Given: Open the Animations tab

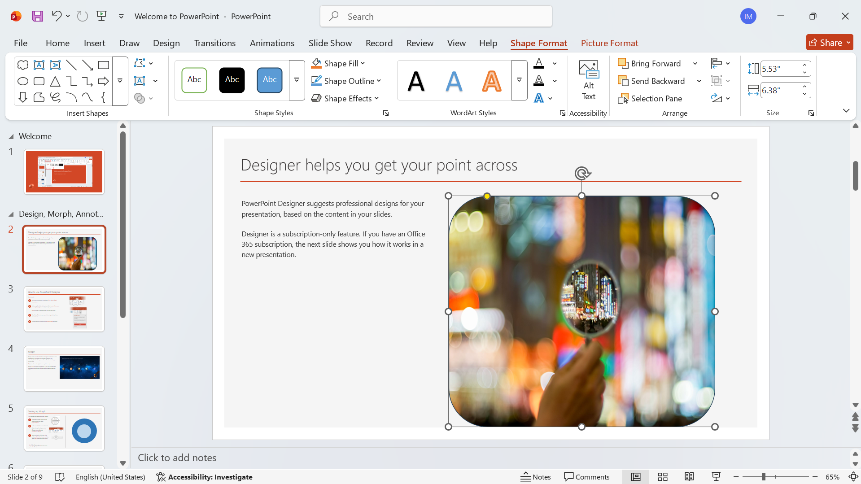Looking at the screenshot, I should coord(272,43).
